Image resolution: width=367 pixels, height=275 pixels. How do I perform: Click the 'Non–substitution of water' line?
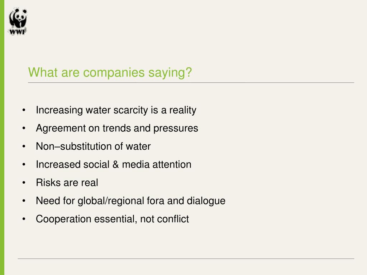click(x=93, y=146)
